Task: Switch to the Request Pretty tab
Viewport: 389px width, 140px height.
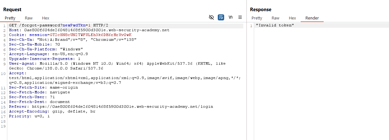Action: coord(10,18)
